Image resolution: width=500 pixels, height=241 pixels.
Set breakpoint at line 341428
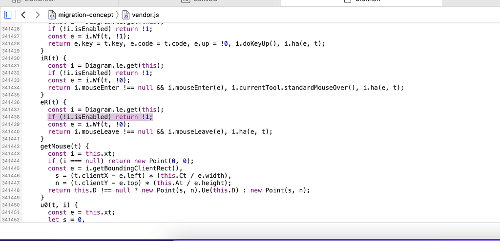click(11, 43)
